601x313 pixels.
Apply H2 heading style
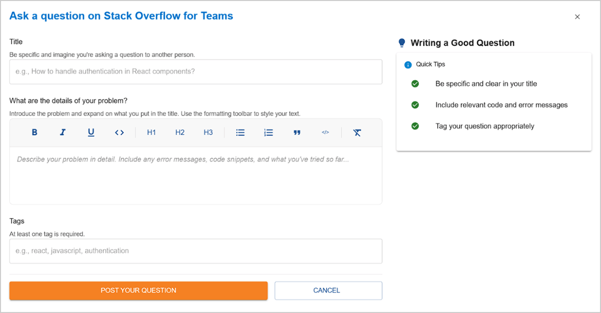coord(180,132)
